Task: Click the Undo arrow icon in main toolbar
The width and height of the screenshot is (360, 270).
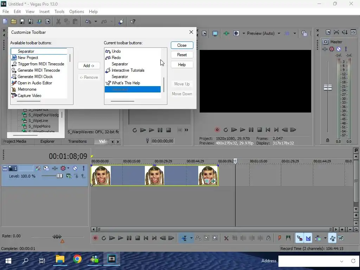Action: (x=88, y=21)
